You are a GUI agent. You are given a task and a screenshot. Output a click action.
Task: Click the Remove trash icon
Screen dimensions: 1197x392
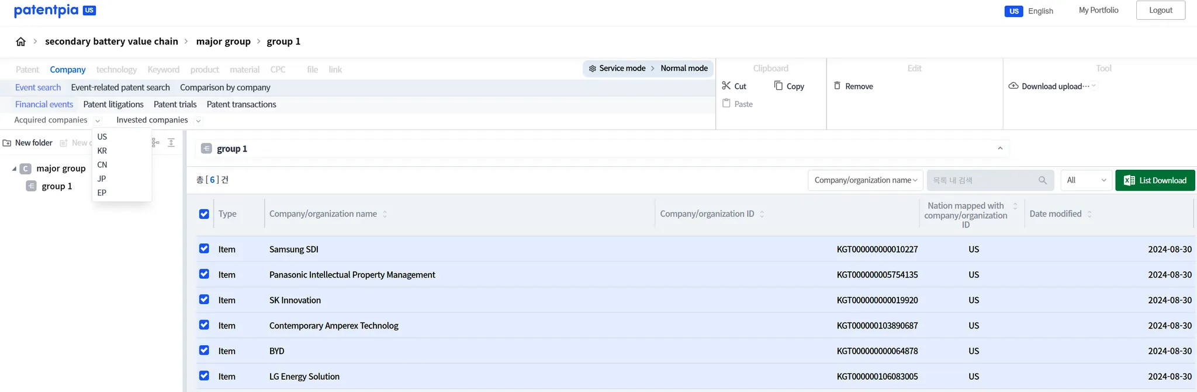838,86
